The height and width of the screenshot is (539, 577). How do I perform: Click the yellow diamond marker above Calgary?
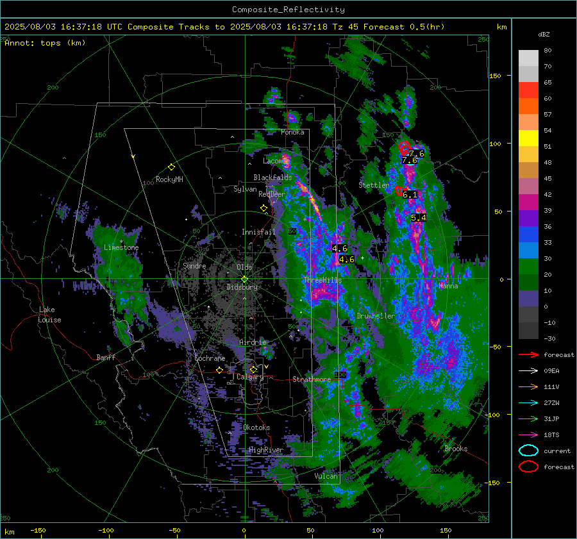pos(253,369)
